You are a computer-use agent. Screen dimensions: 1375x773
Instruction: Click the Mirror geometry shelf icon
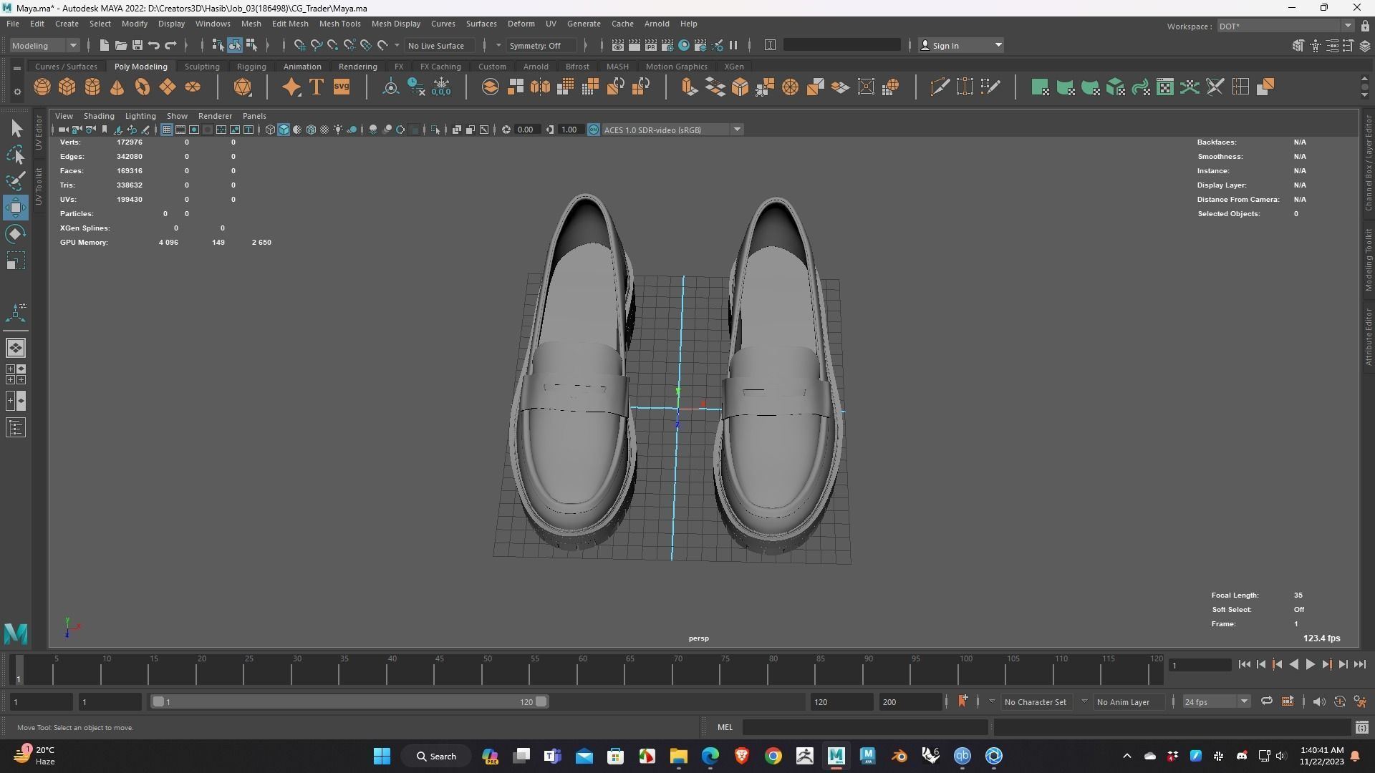click(540, 87)
